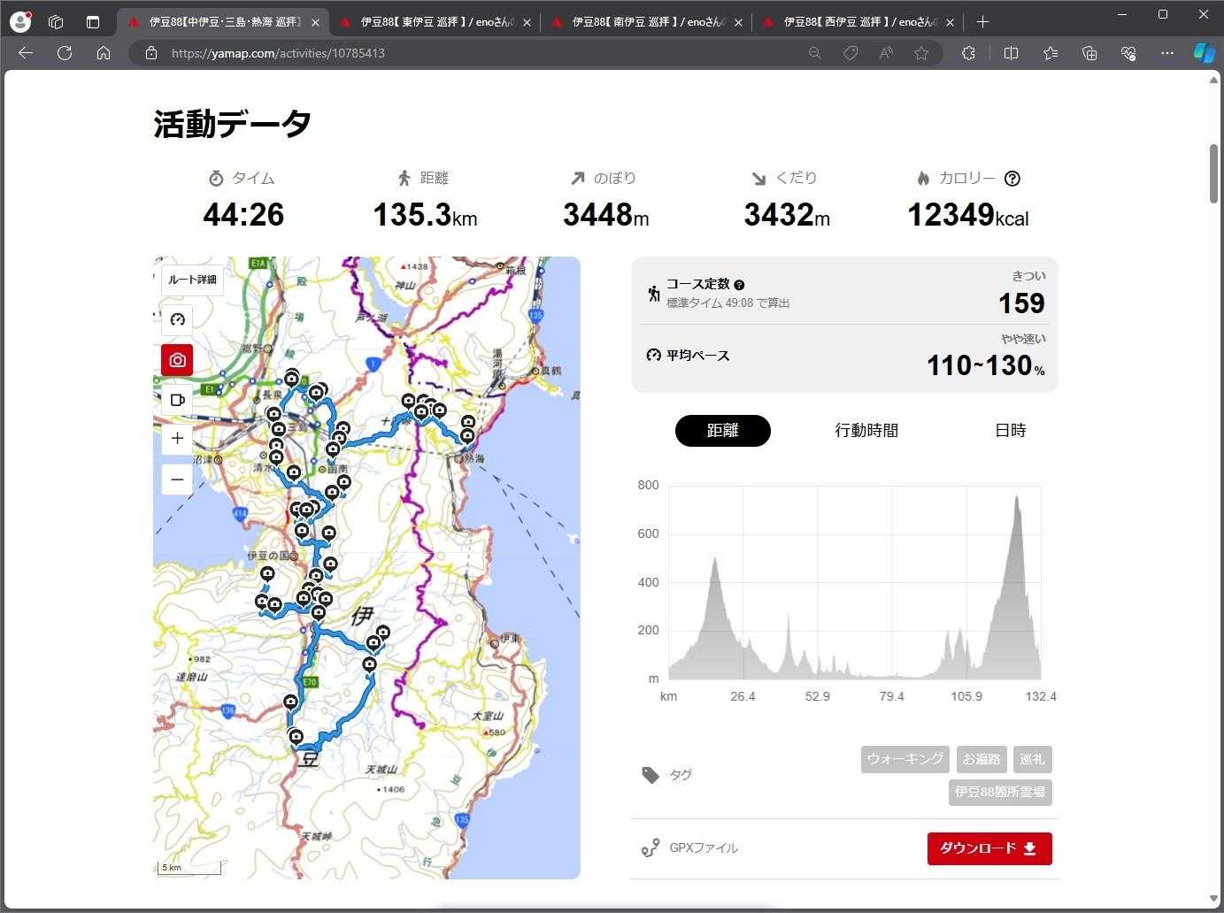Image resolution: width=1224 pixels, height=913 pixels.
Task: Open the ウォーキング tag
Action: (905, 759)
